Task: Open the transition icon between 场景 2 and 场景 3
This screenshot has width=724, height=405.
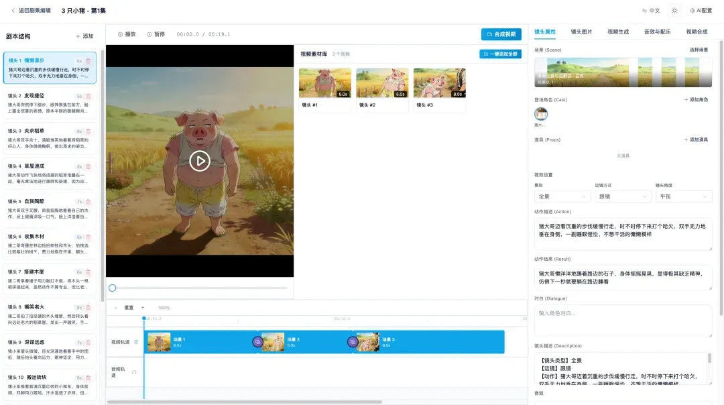Action: point(353,342)
